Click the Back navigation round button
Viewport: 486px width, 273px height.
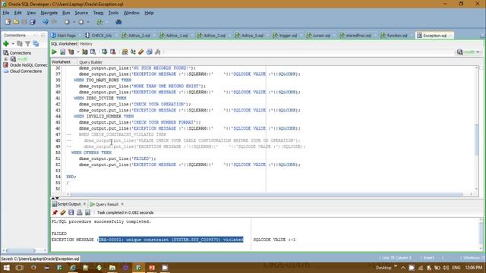coord(67,22)
